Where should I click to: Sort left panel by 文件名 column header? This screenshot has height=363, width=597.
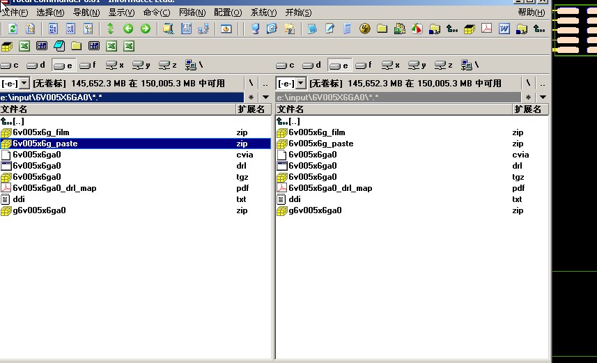[117, 109]
